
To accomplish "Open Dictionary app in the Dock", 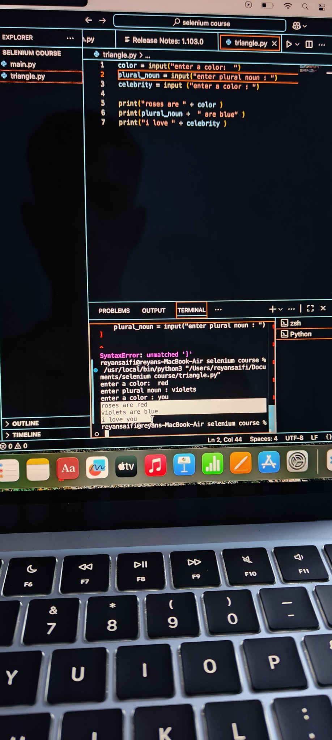I will (68, 468).
